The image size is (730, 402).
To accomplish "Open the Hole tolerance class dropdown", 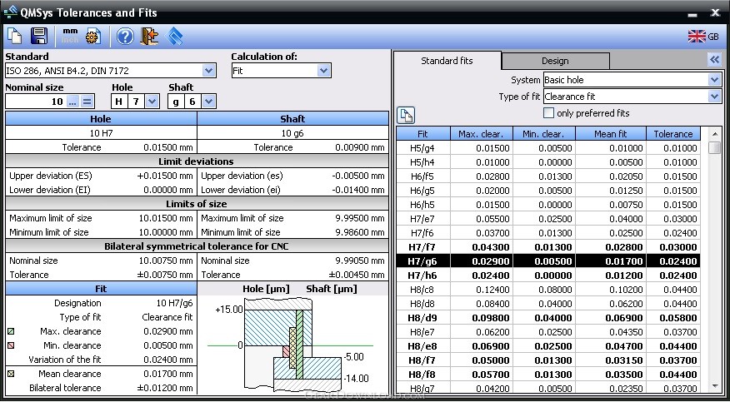I will pos(152,101).
